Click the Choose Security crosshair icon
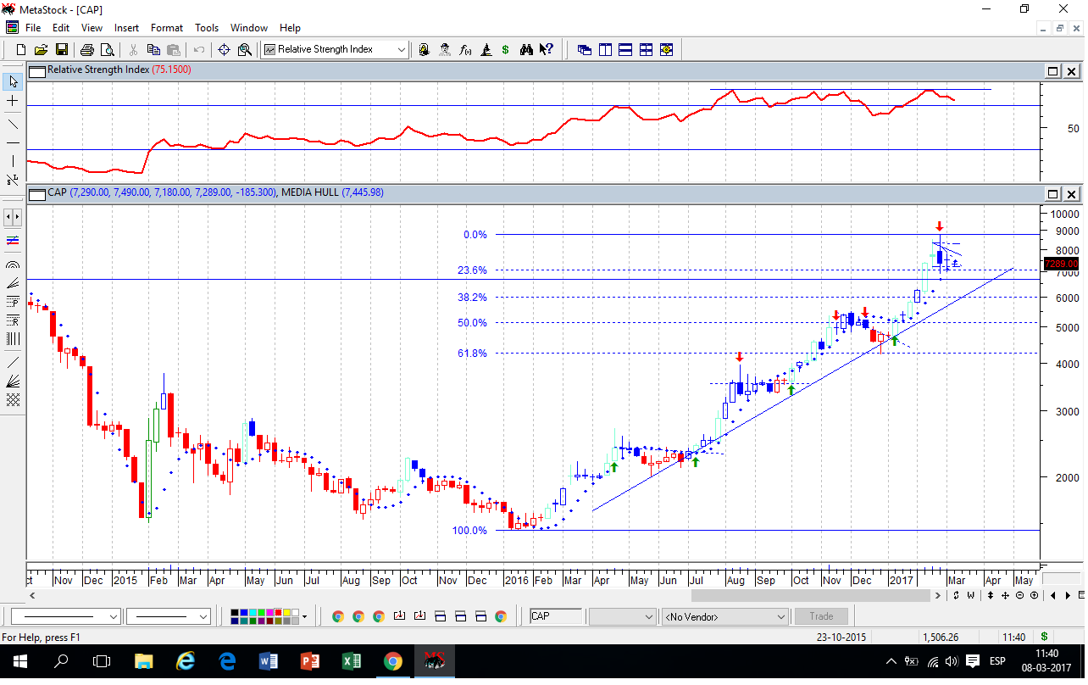1088x685 pixels. coord(225,49)
